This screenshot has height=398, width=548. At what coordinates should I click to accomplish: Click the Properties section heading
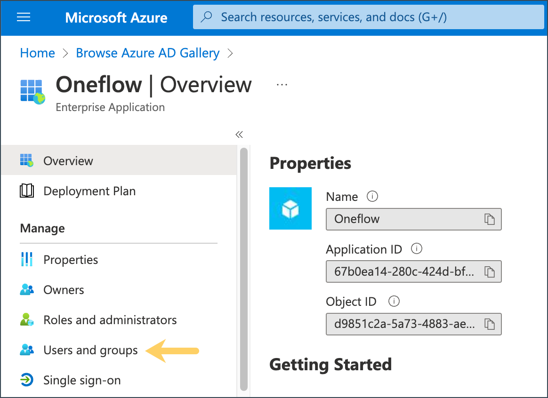pos(310,163)
